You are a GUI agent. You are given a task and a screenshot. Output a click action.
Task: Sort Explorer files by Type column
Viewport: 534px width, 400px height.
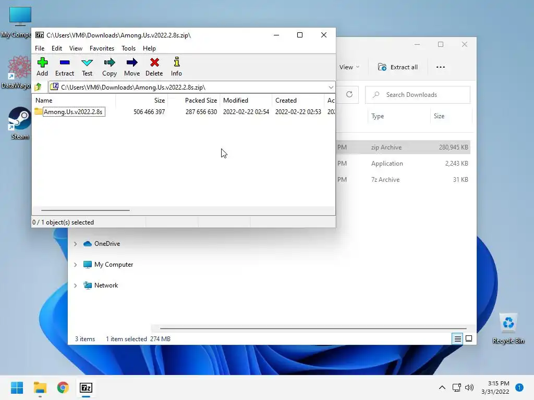(x=399, y=116)
